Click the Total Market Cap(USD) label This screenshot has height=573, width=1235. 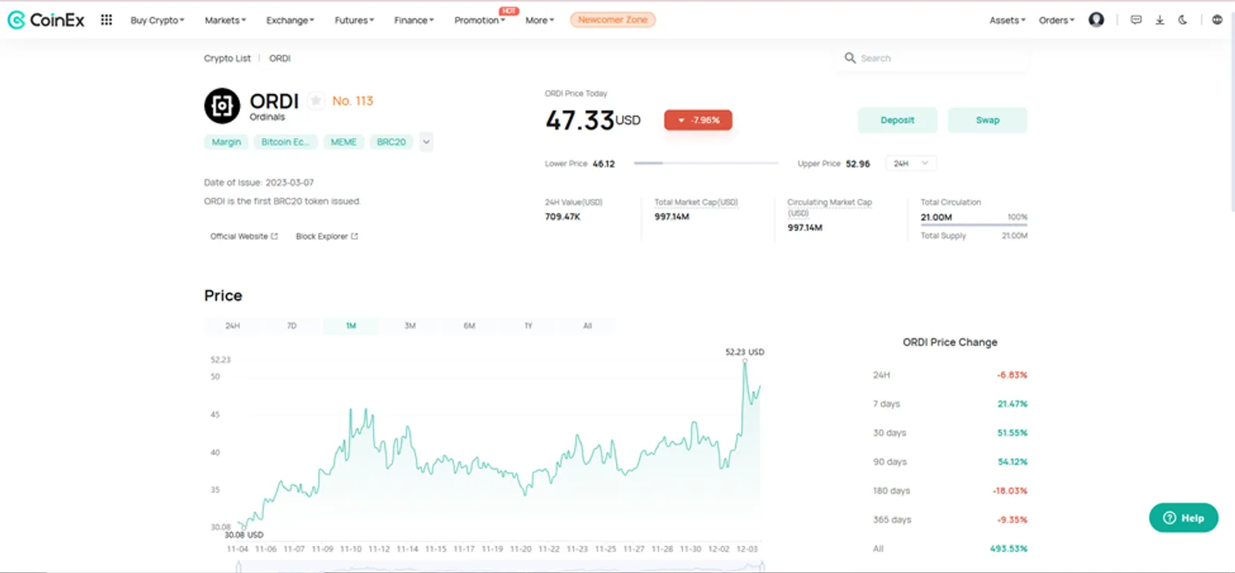point(696,203)
